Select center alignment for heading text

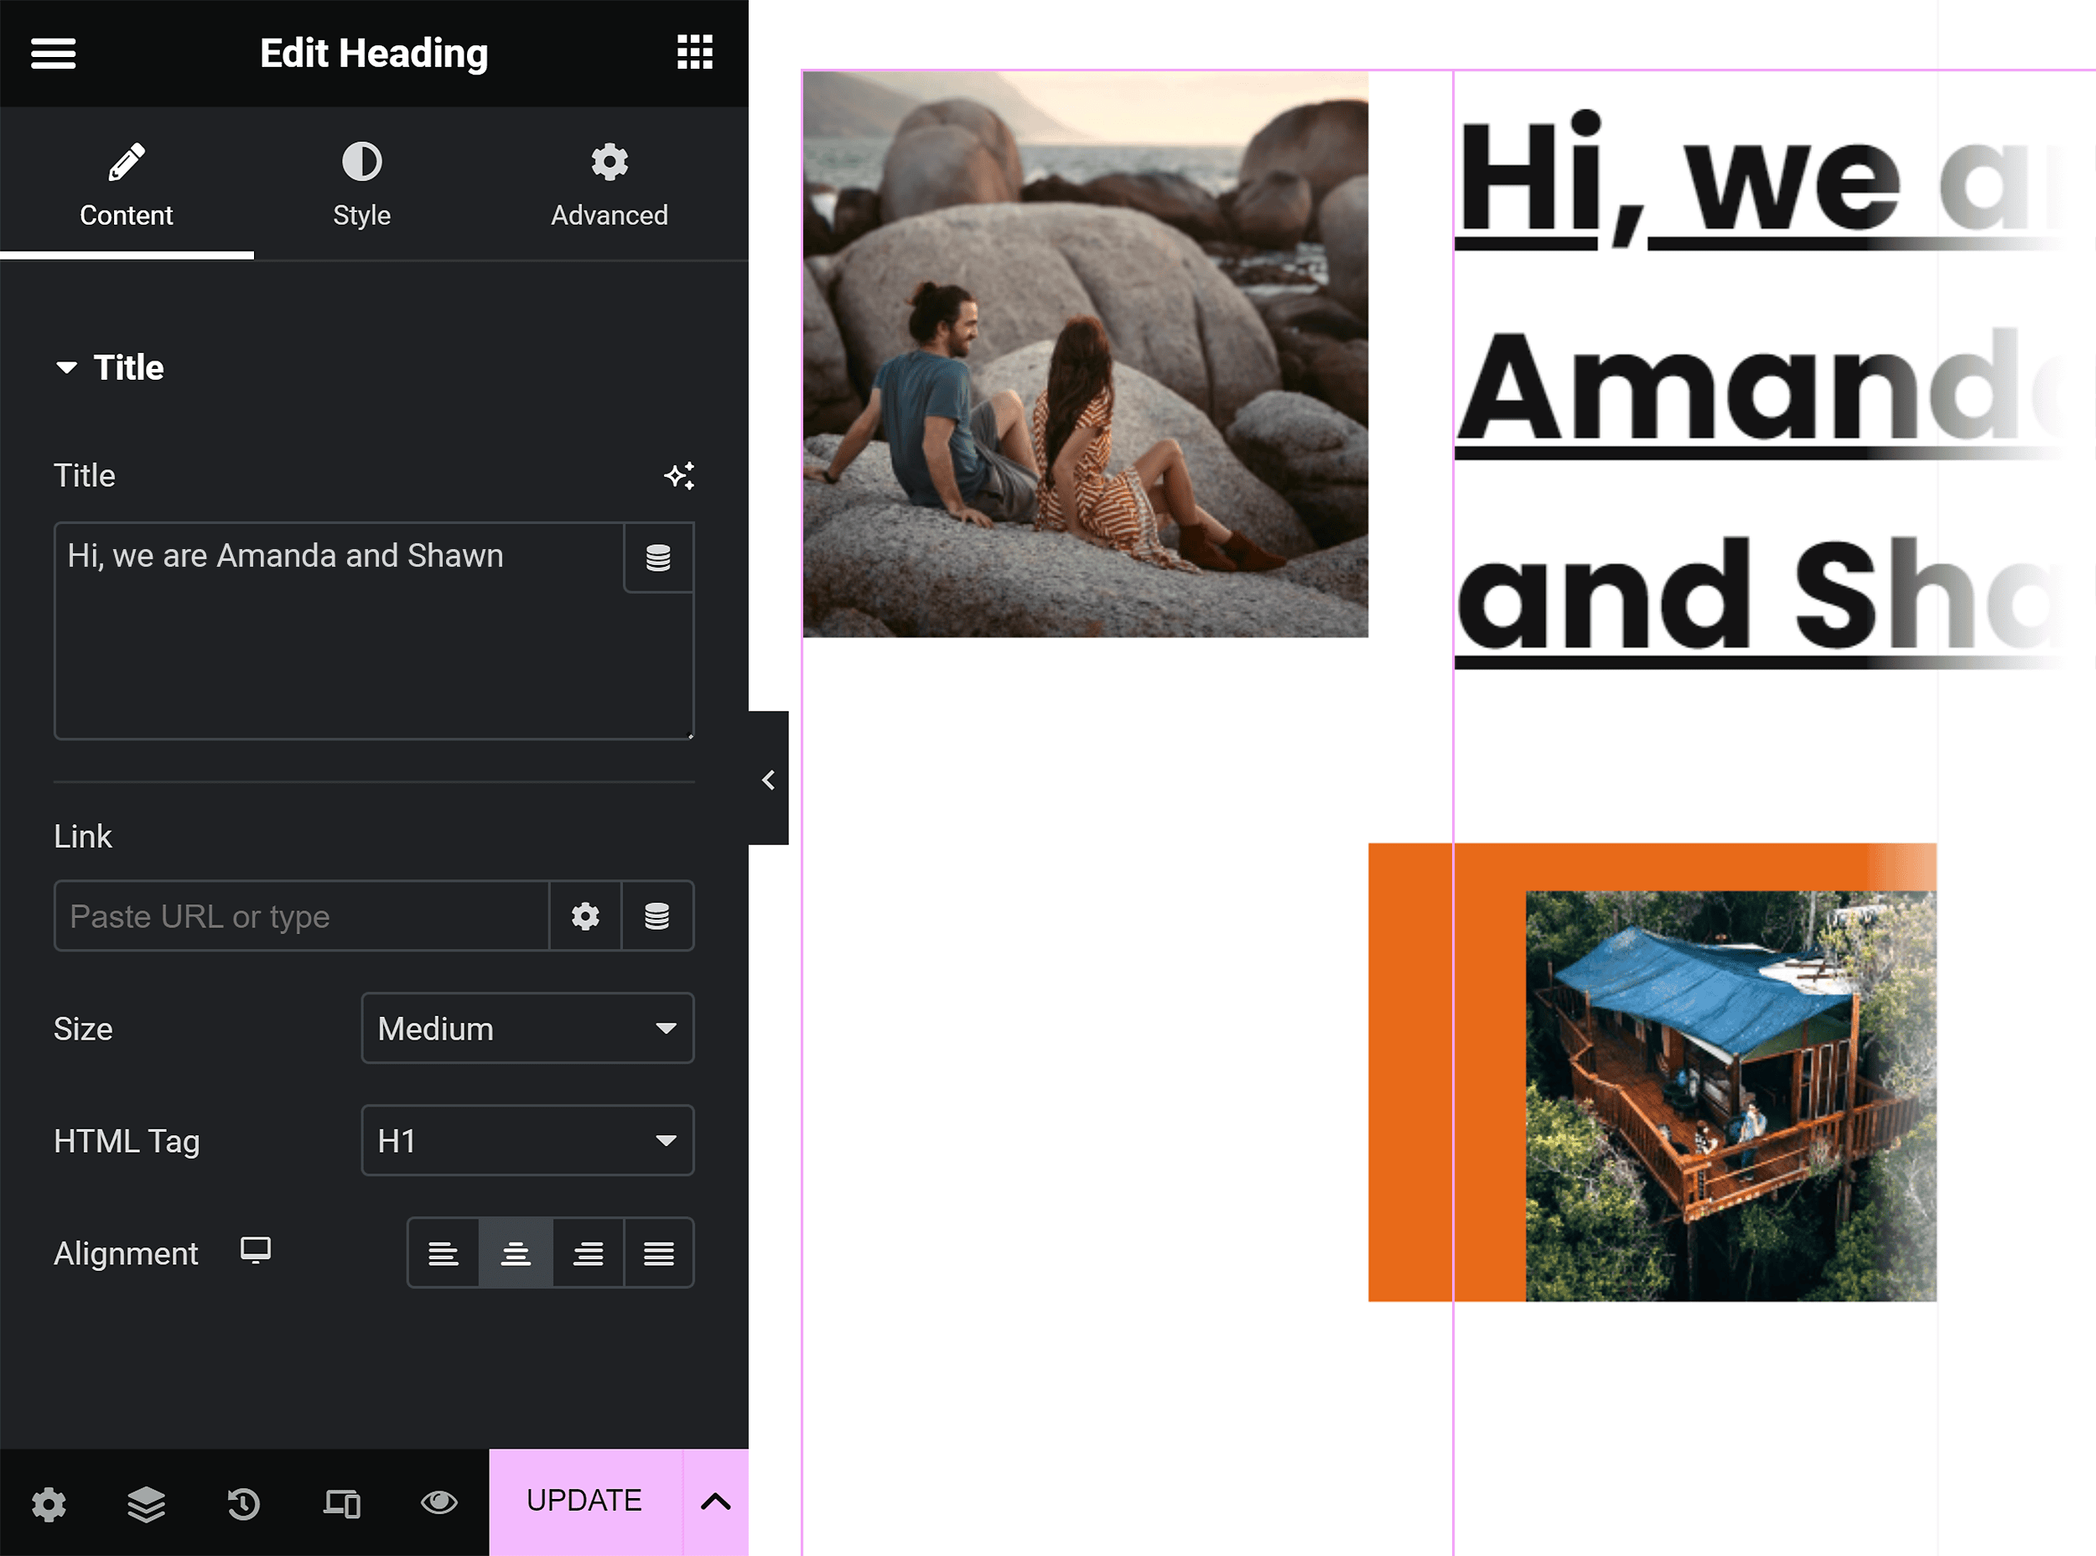point(513,1253)
